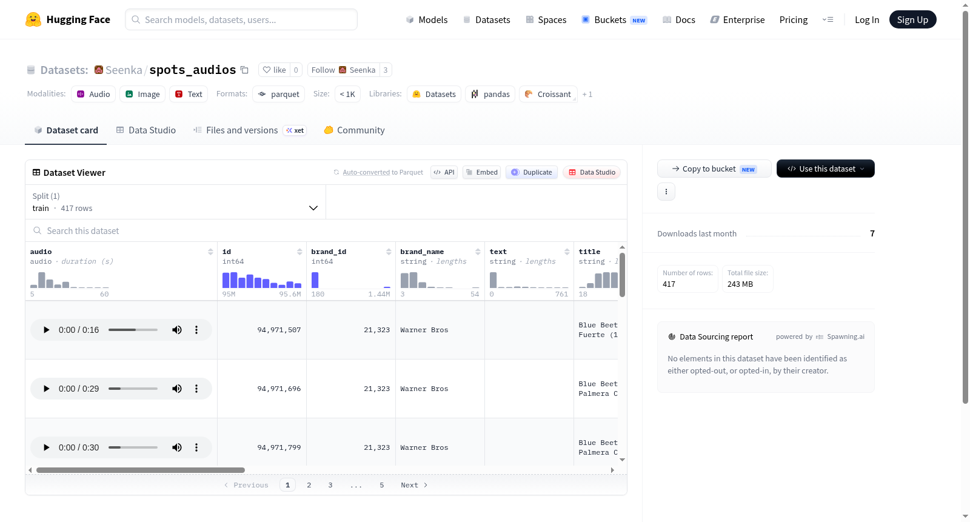970x522 pixels.
Task: Seek the 0:30 audio progress slider
Action: (133, 447)
